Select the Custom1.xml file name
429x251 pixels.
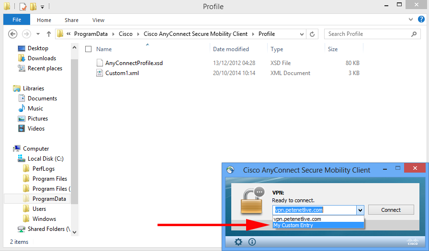[122, 73]
